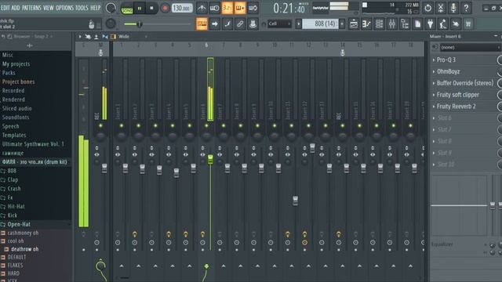Click the stop button in transport
The width and height of the screenshot is (502, 282).
[x=151, y=8]
